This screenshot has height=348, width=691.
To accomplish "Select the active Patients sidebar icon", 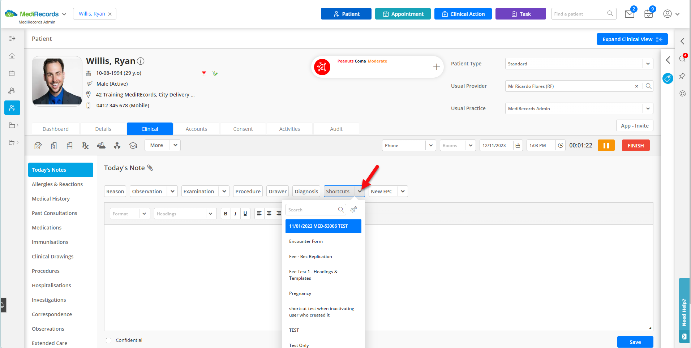I will (12, 108).
